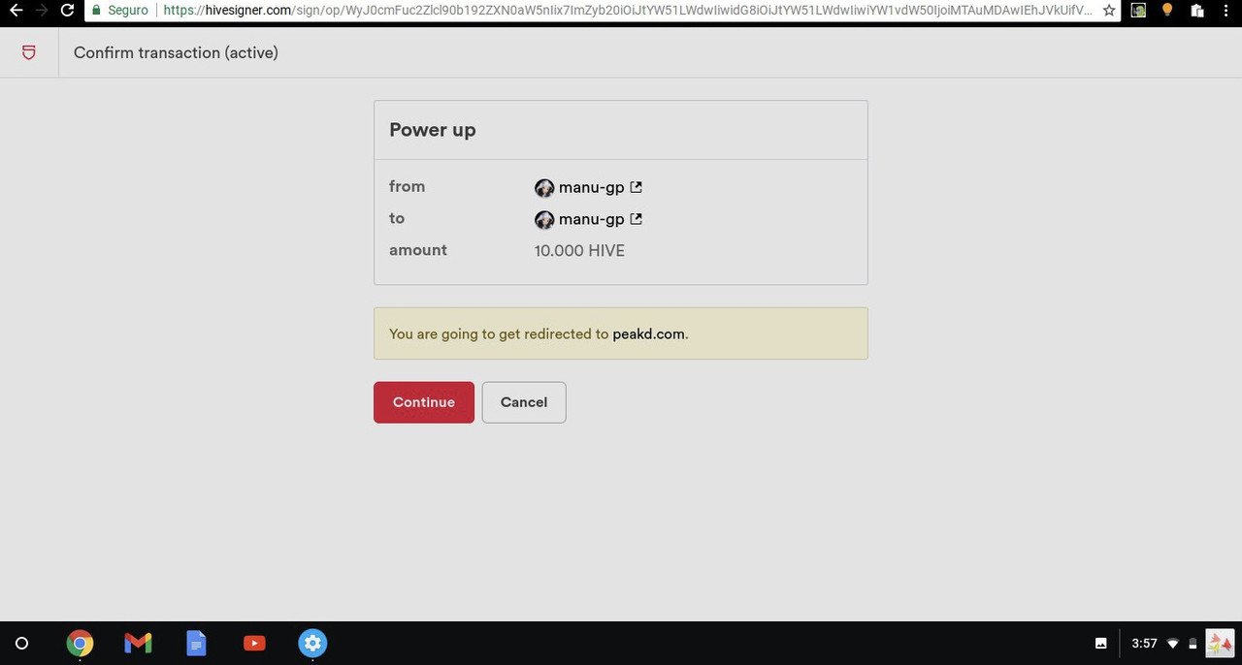The height and width of the screenshot is (665, 1242).
Task: Click the 3:57 clock in the tray
Action: click(1144, 644)
